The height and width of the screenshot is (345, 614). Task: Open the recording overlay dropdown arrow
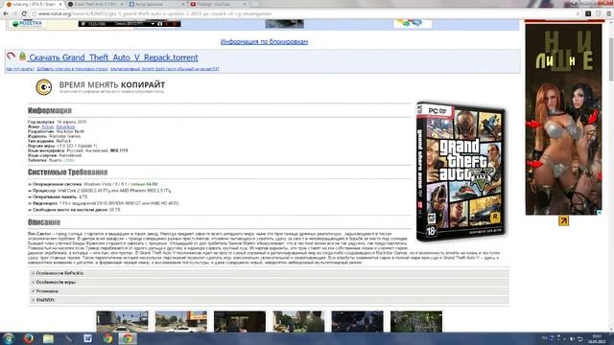coord(153,24)
